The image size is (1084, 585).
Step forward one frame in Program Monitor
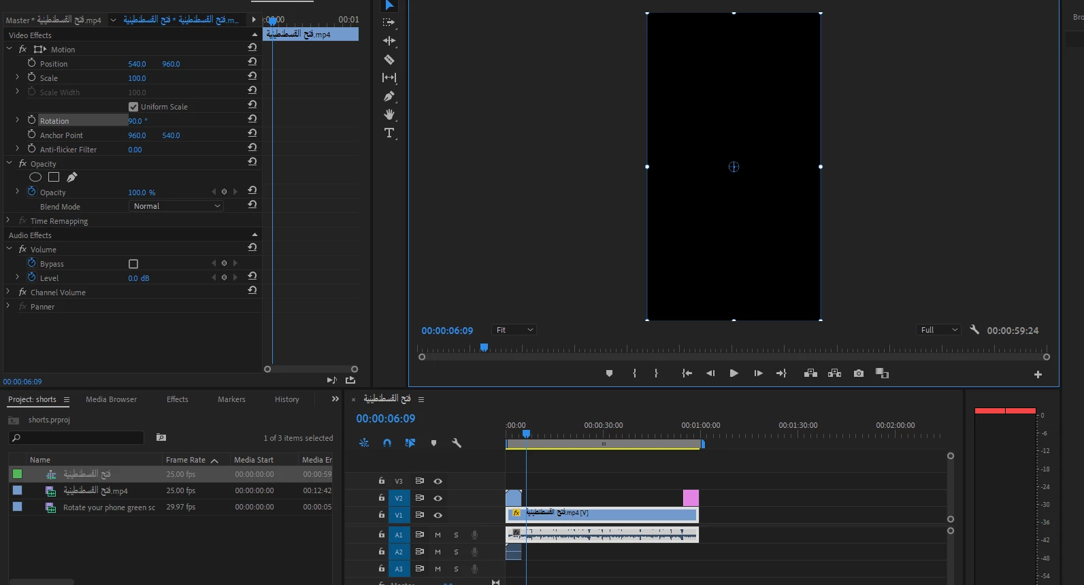click(x=758, y=373)
